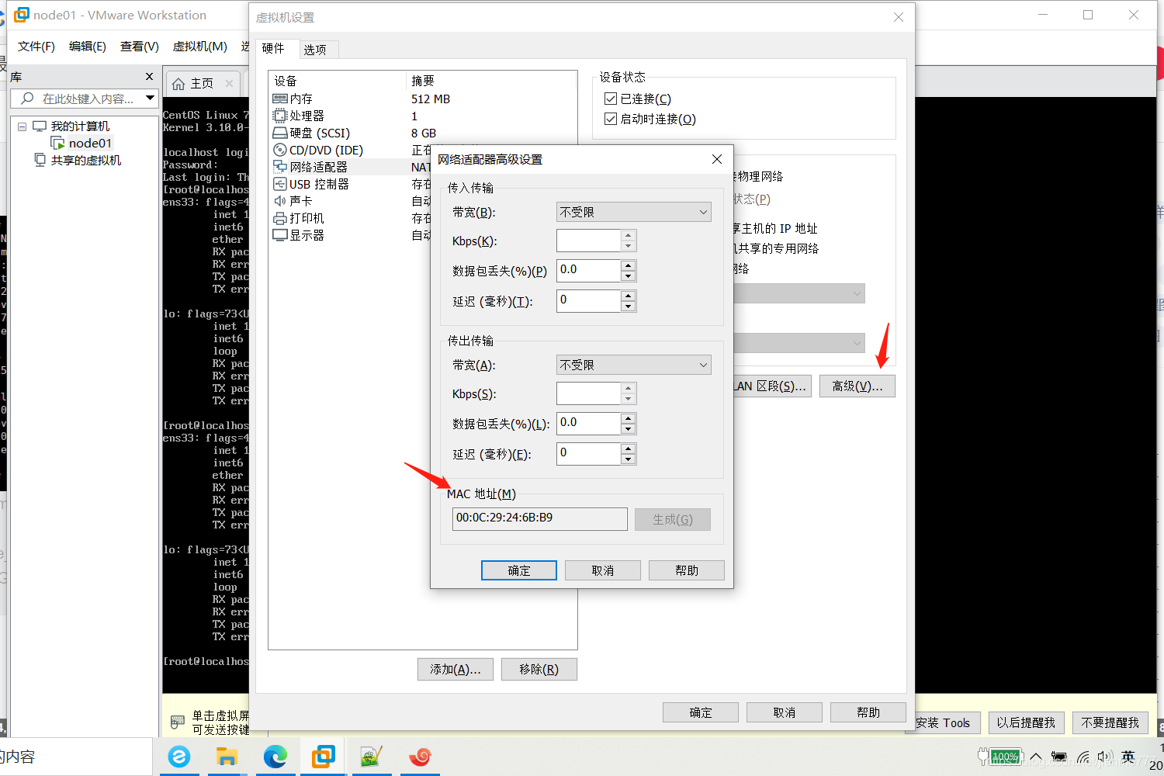Show hidden tray icons chevron
This screenshot has width=1164, height=776.
pos(1036,757)
